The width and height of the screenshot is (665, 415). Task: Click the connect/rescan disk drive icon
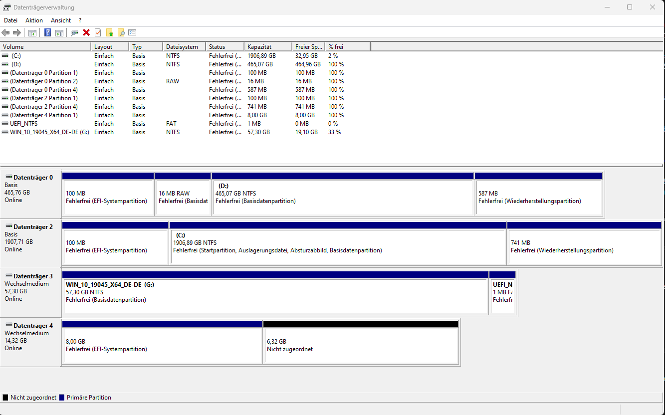pyautogui.click(x=75, y=32)
